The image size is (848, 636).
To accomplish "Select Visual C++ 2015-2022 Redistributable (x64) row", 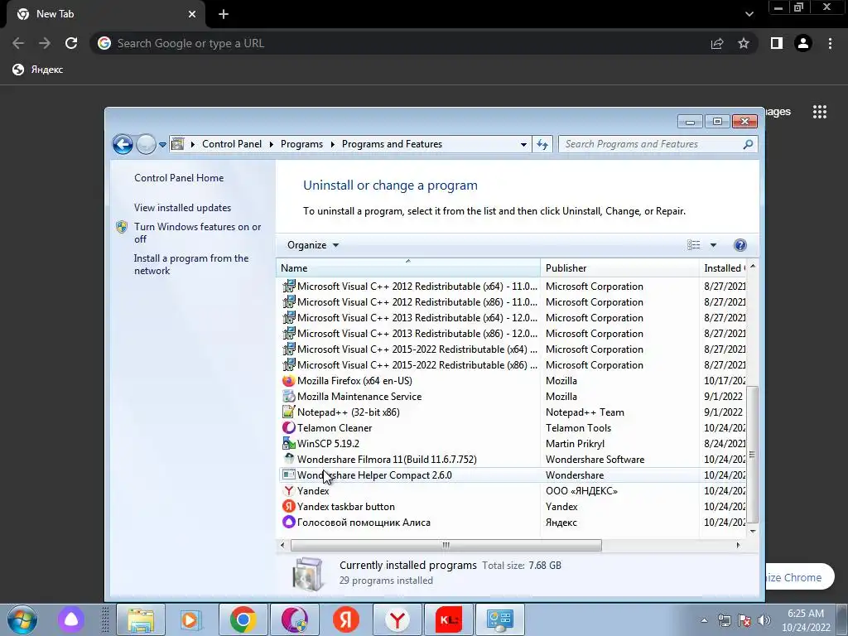I will tap(513, 349).
